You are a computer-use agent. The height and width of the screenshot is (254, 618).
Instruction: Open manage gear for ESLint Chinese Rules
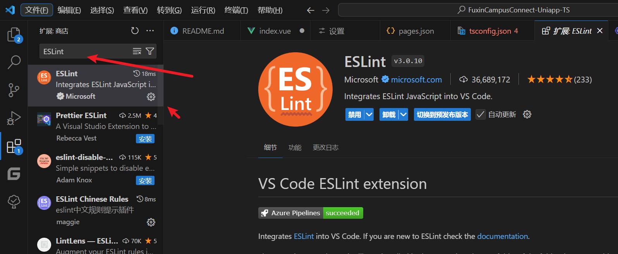coord(151,222)
